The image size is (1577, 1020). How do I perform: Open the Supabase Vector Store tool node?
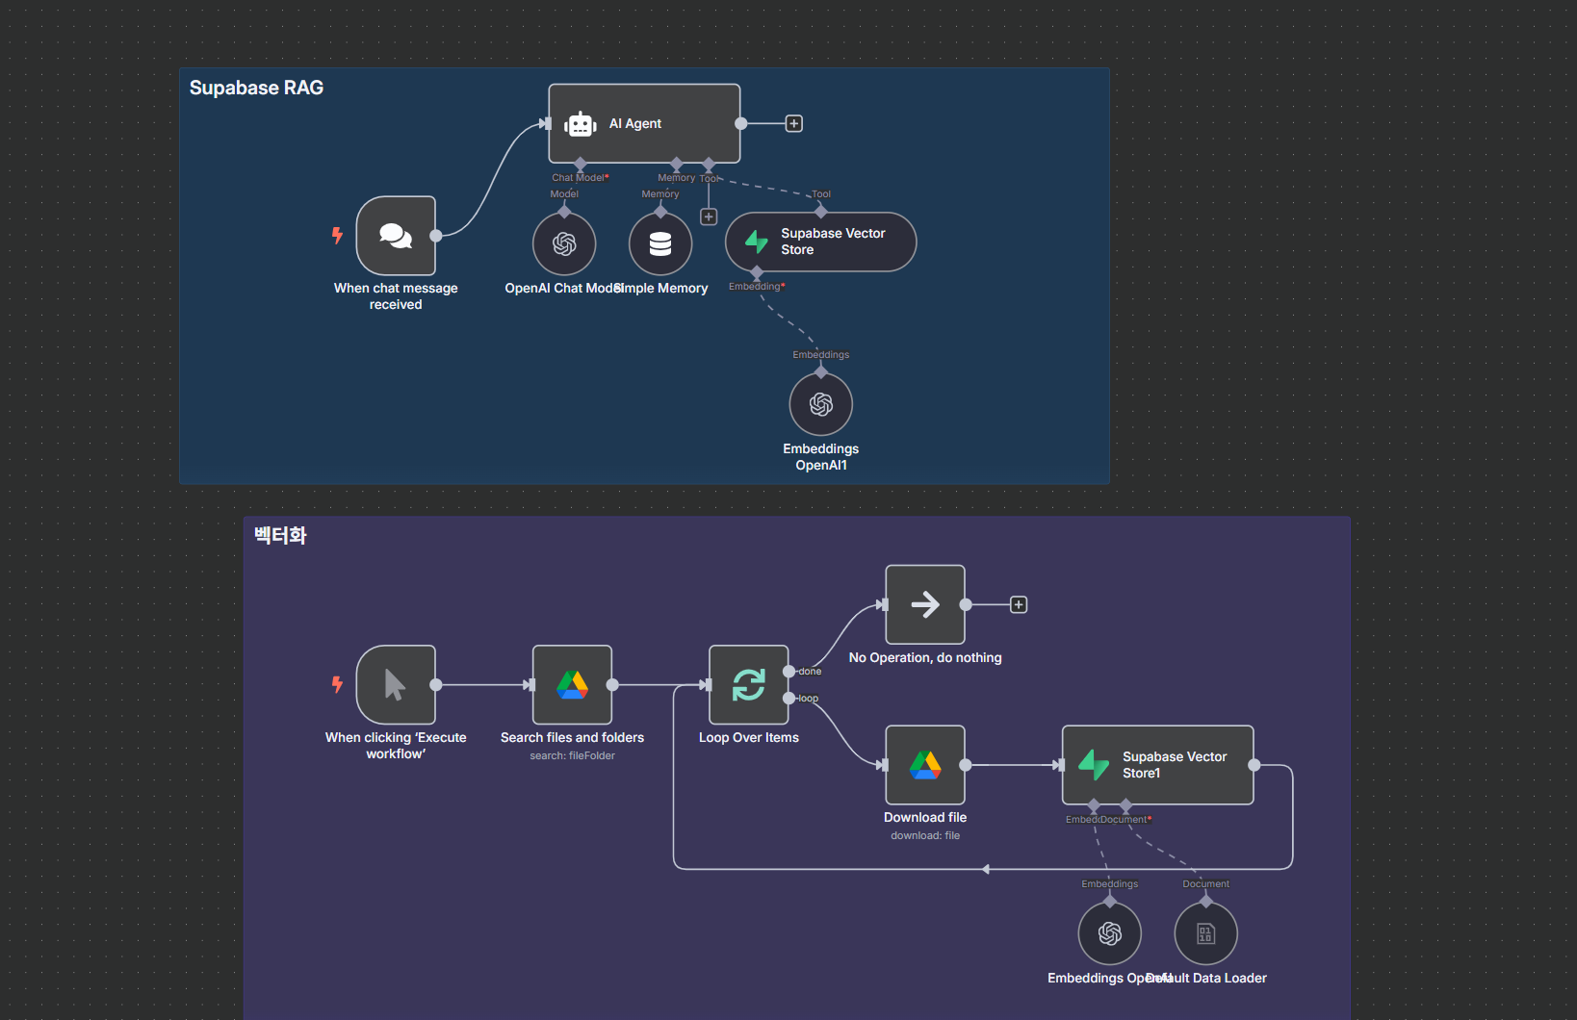[820, 242]
